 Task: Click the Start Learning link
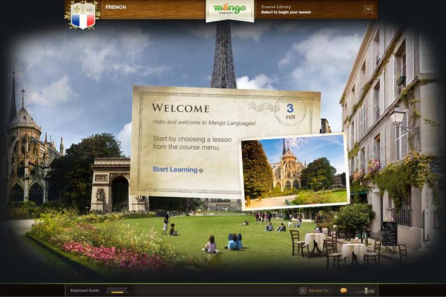(x=175, y=169)
